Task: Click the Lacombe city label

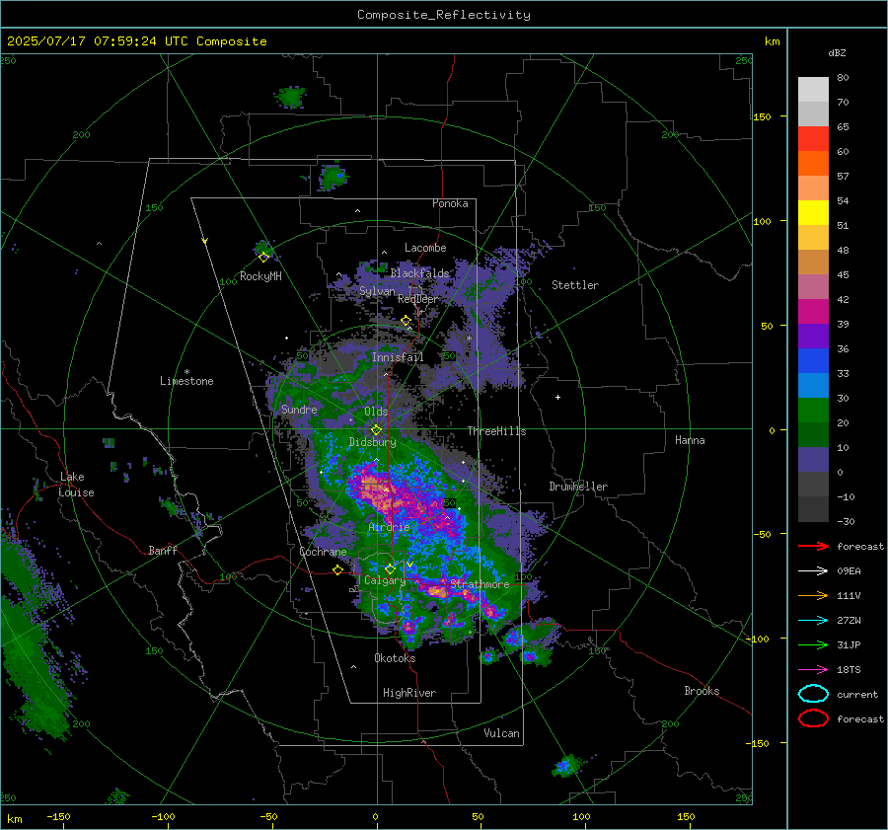Action: tap(425, 248)
